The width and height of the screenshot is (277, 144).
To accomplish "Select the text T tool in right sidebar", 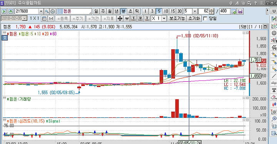I will [274, 90].
